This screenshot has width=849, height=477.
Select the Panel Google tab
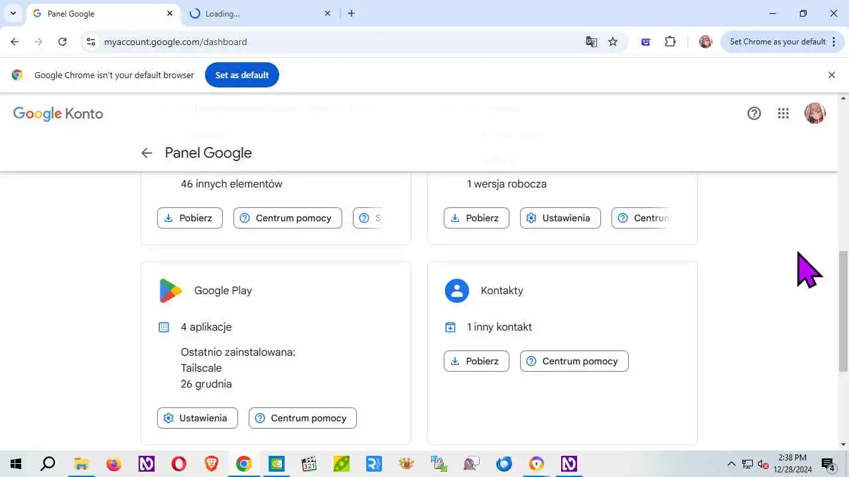pyautogui.click(x=103, y=13)
